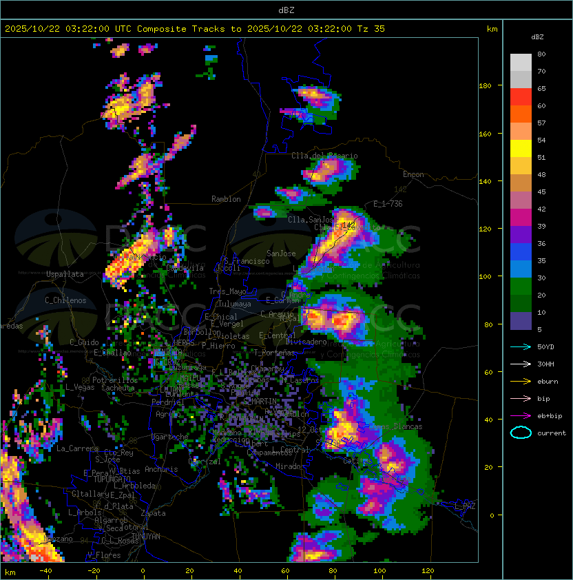Viewport: 573px width, 580px height.
Task: Click the 'current' legend label
Action: (552, 433)
